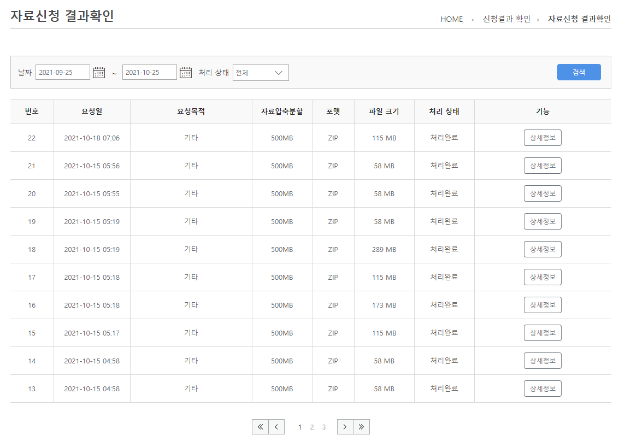Screen dimensions: 637x441
Task: Open the end date calendar icon
Action: 186,73
